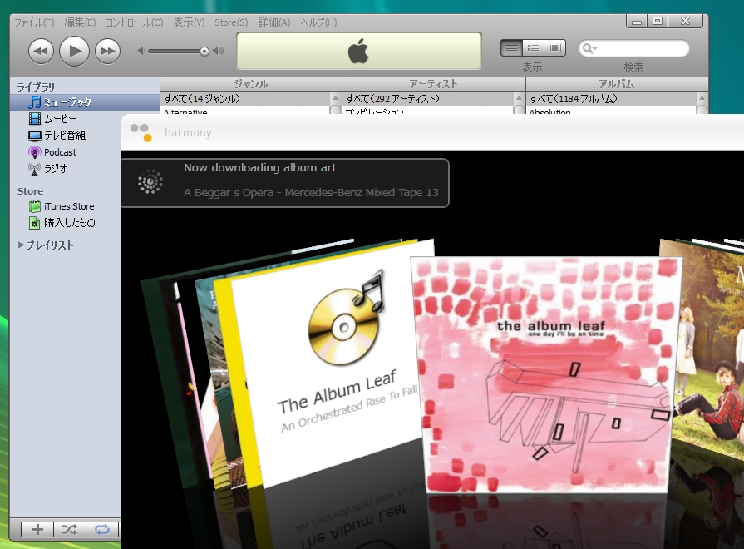Click the 'Now downloading album art' notification text
The width and height of the screenshot is (744, 549).
260,168
